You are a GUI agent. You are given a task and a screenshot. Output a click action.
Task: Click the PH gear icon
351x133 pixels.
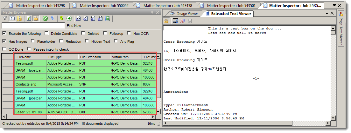pyautogui.click(x=93, y=19)
